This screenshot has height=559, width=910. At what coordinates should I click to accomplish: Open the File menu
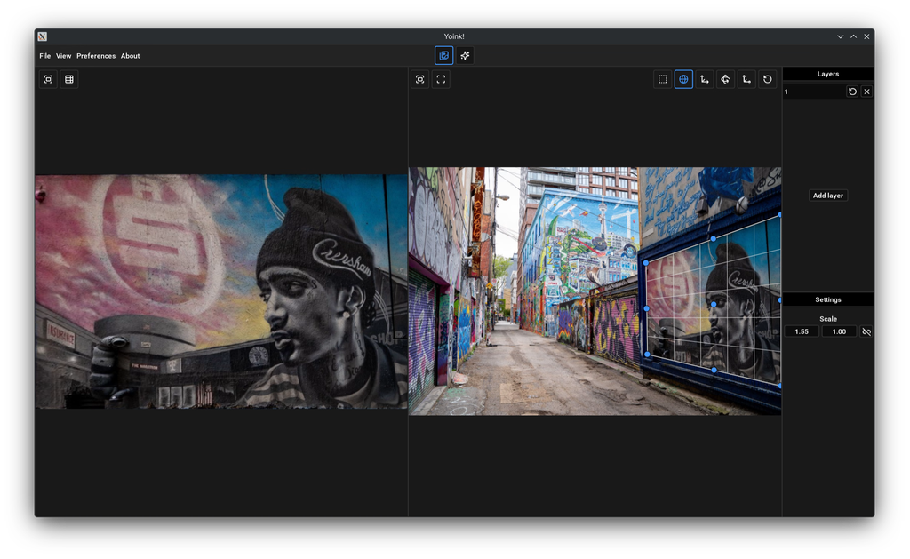click(44, 55)
